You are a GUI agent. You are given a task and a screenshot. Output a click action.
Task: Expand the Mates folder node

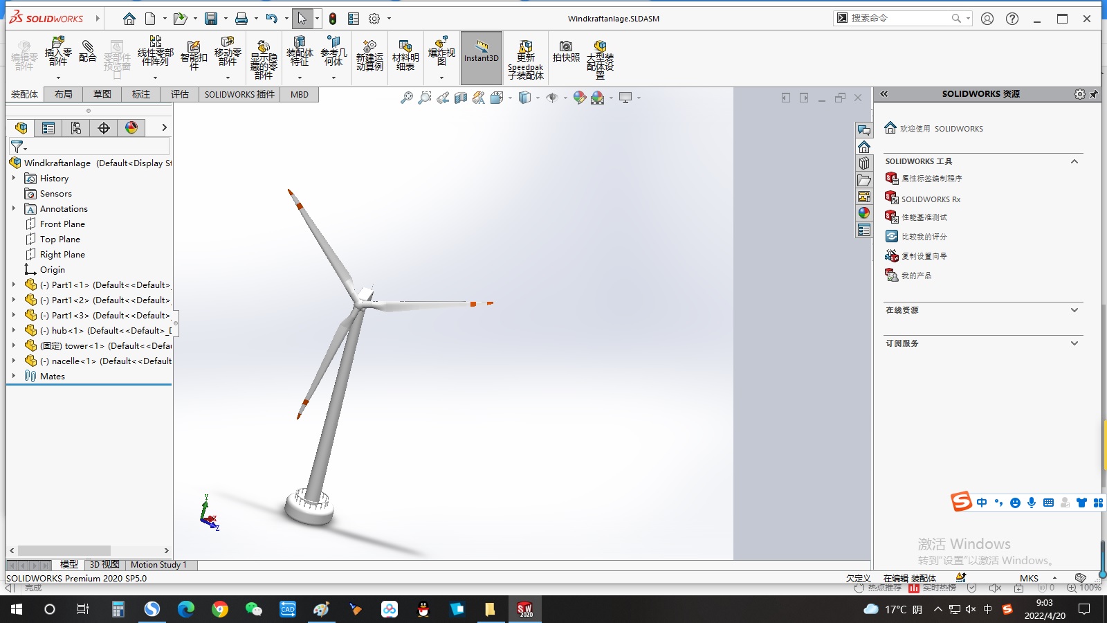click(14, 376)
